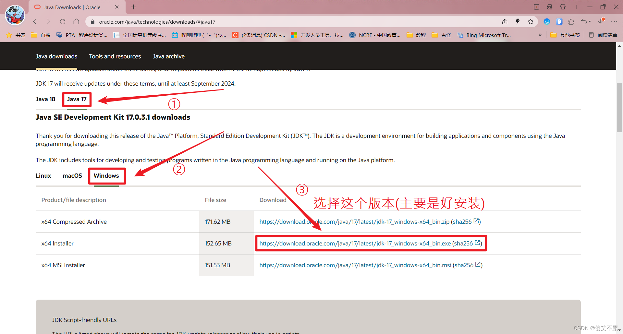The height and width of the screenshot is (334, 623).
Task: Click the 171.62 MB file size cell
Action: [226, 222]
